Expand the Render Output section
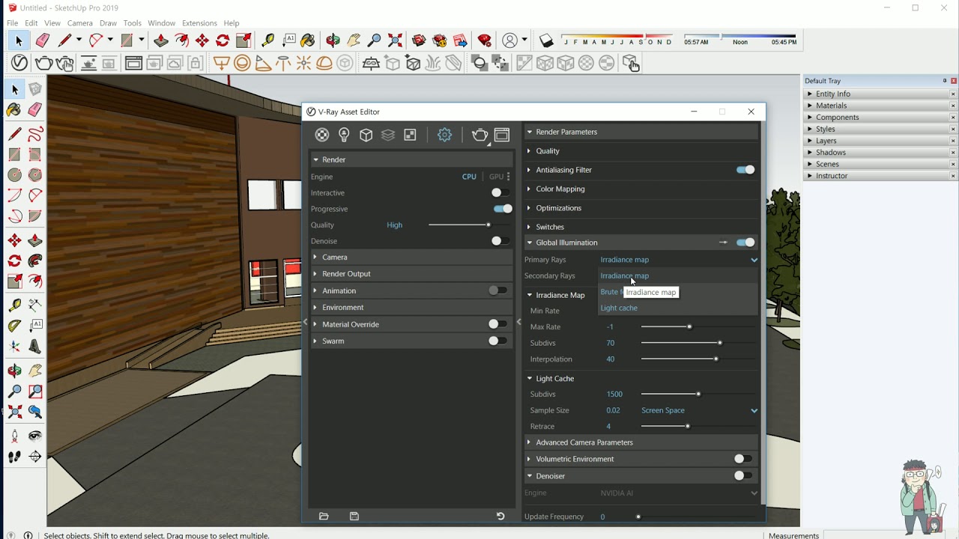Screen dimensions: 959x539 pos(411,274)
